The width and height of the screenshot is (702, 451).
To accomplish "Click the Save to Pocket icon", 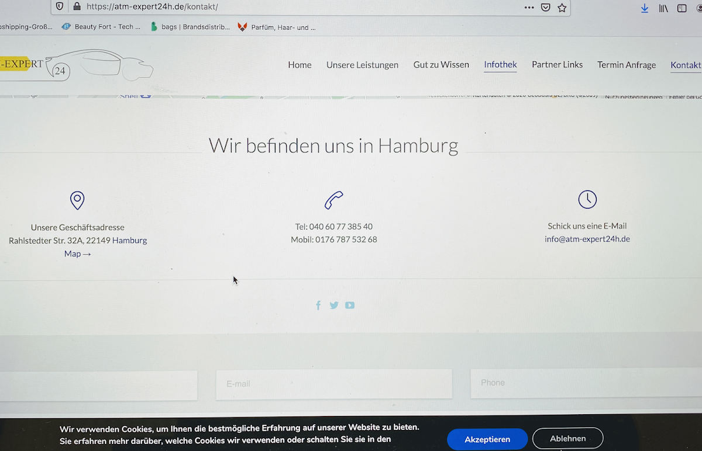I will point(545,8).
